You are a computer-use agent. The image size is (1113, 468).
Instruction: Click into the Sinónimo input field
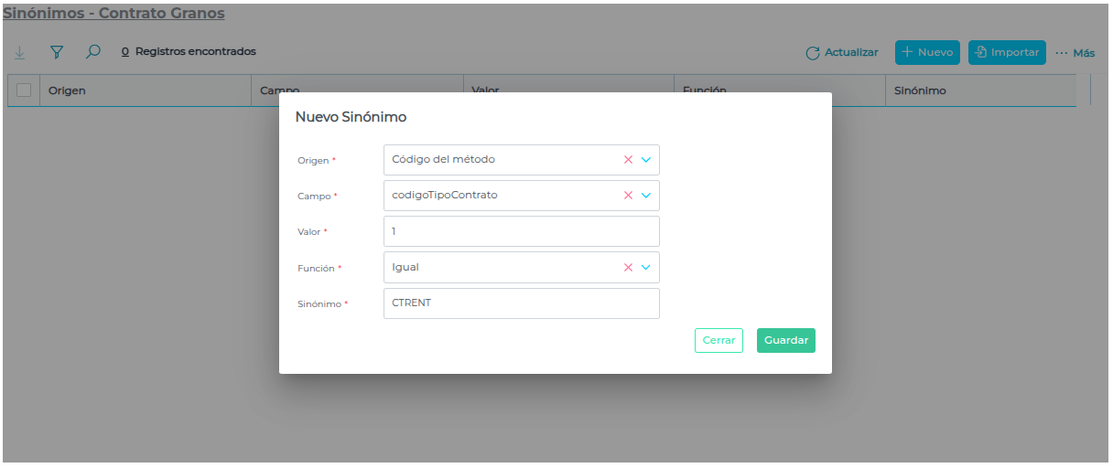point(521,303)
